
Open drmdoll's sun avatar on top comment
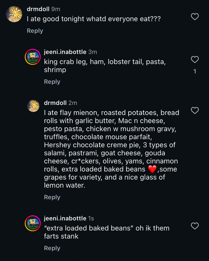14,14
